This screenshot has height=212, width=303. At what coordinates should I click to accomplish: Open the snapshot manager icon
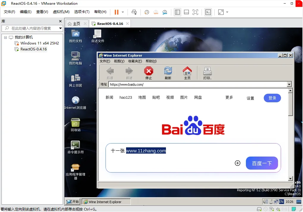click(165, 12)
